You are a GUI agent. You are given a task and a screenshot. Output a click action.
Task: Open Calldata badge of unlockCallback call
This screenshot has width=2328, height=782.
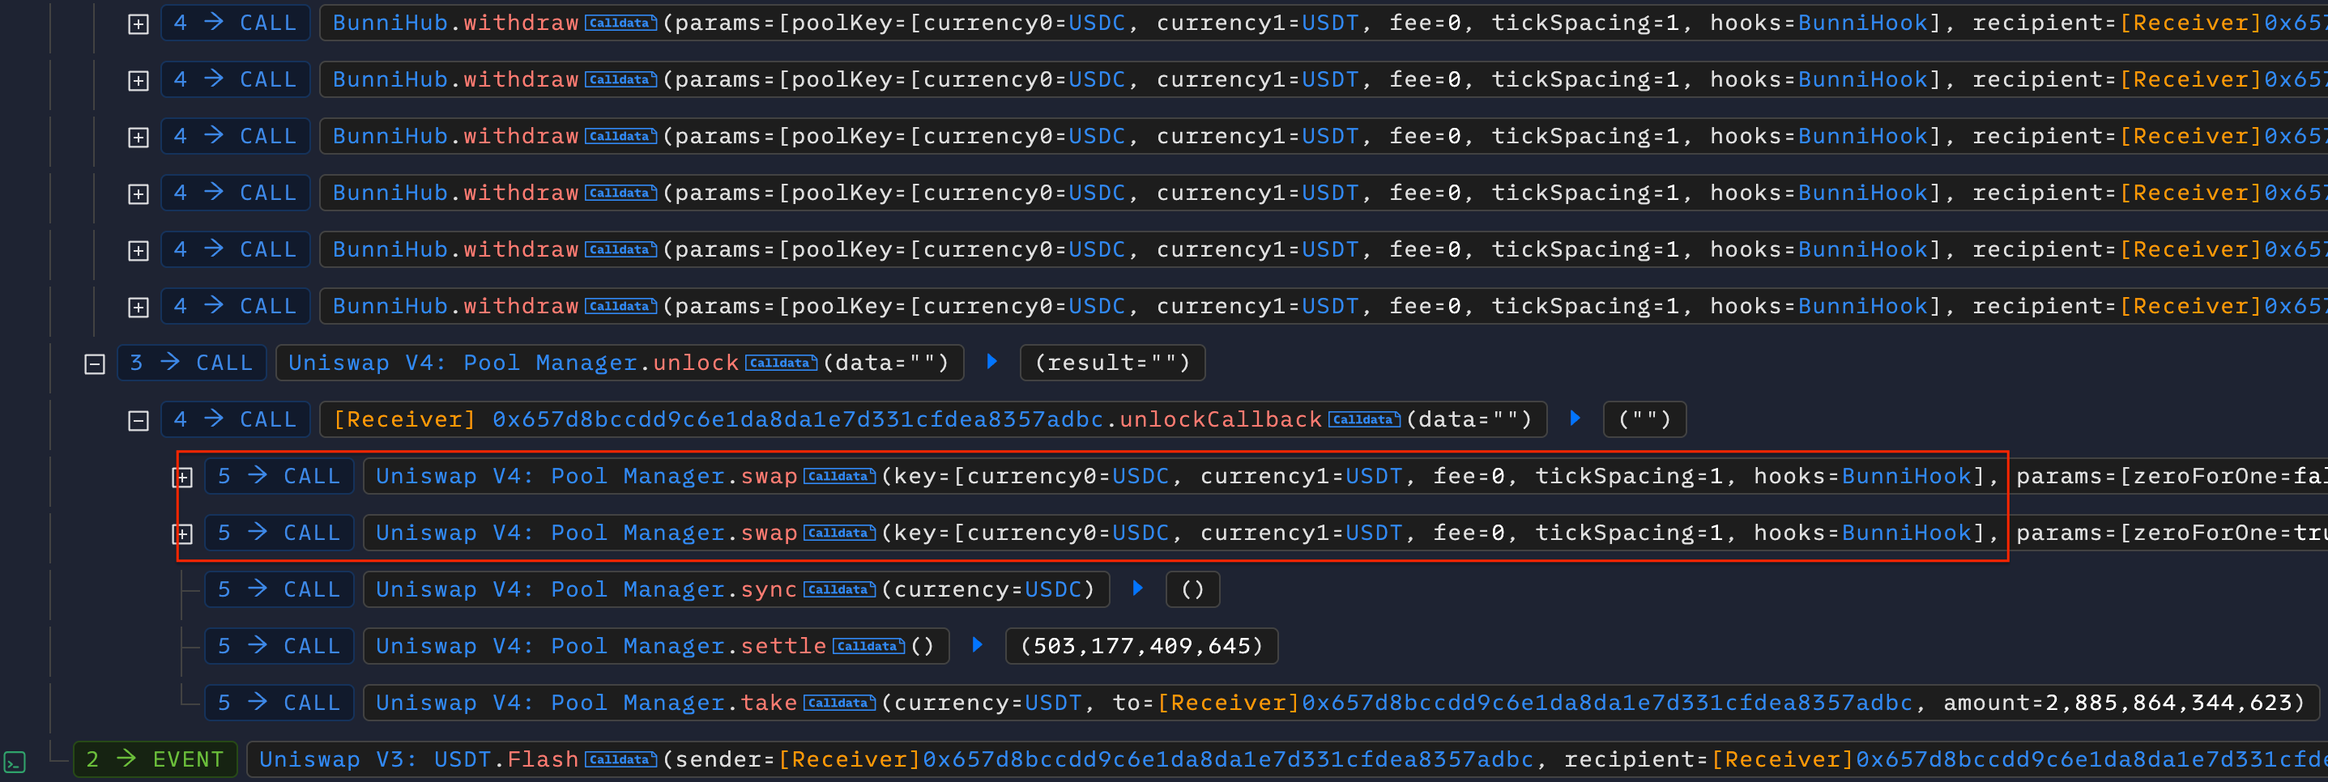coord(1364,420)
